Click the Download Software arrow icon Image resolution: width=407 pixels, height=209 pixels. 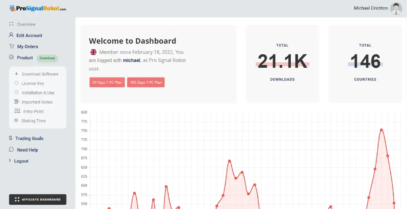[x=16, y=74]
